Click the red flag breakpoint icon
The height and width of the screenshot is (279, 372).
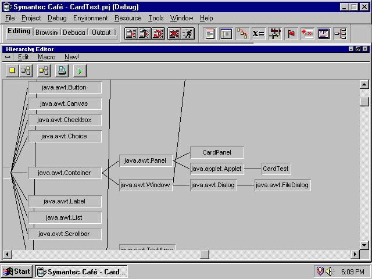[291, 34]
